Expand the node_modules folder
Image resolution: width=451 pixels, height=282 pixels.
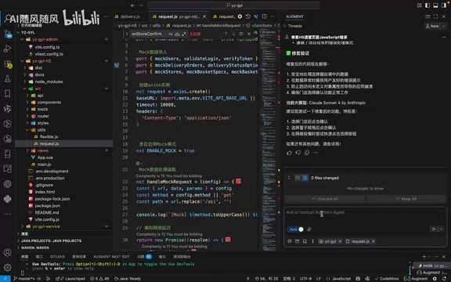coord(25,81)
